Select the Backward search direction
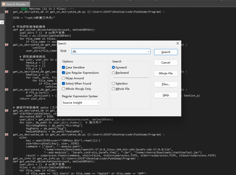The image size is (236, 175). (113, 73)
